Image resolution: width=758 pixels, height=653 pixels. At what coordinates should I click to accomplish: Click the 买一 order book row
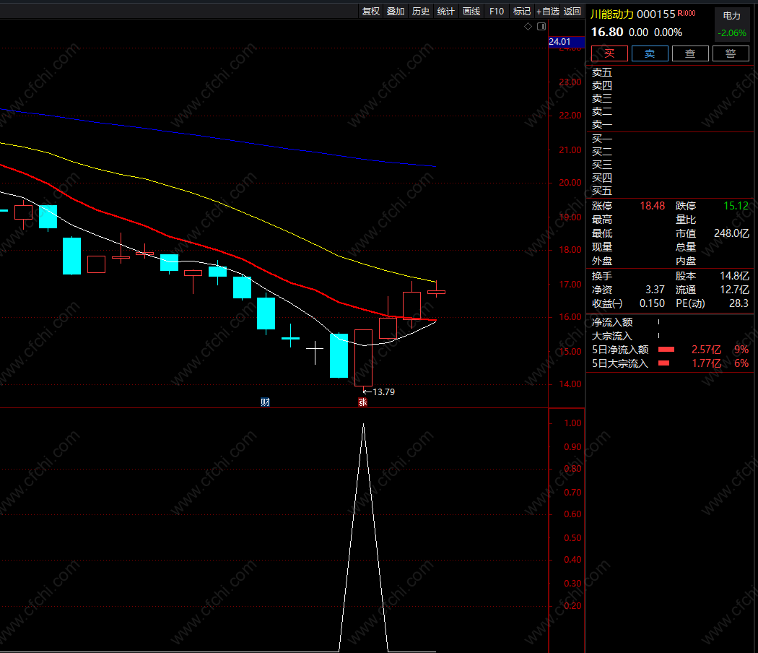(x=670, y=139)
